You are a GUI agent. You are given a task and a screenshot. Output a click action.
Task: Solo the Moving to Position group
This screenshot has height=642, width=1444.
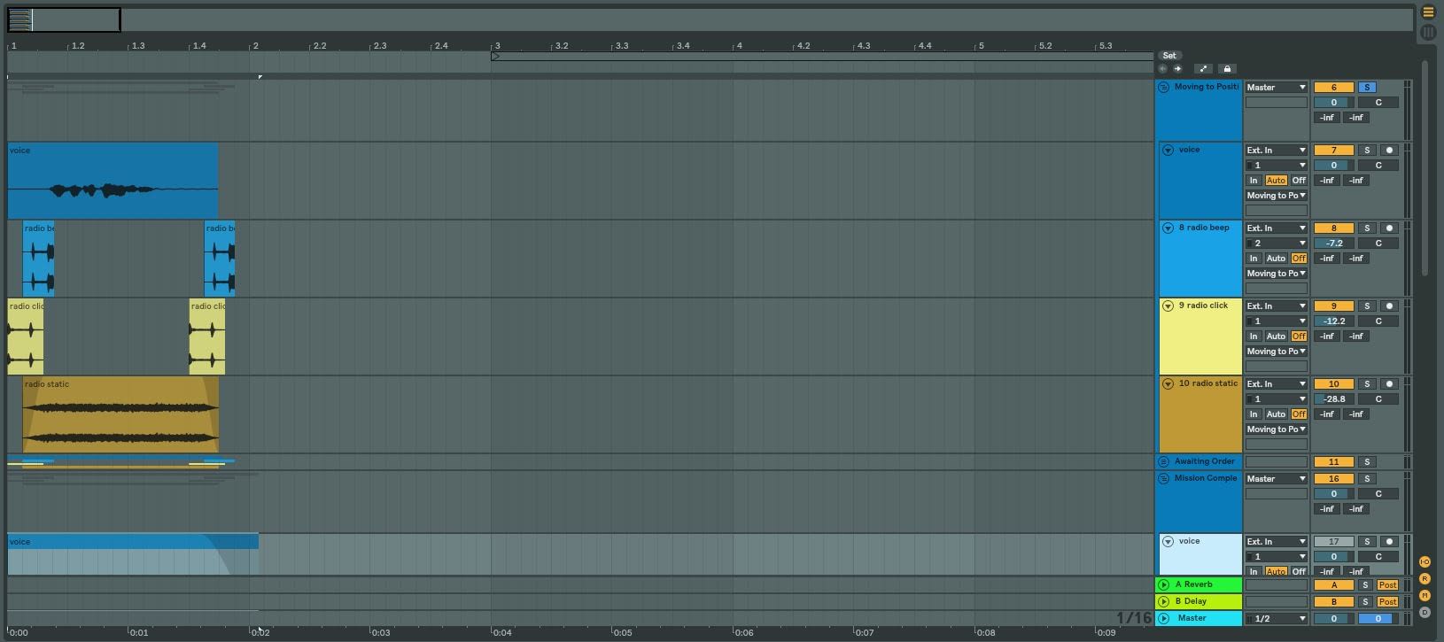[1367, 88]
